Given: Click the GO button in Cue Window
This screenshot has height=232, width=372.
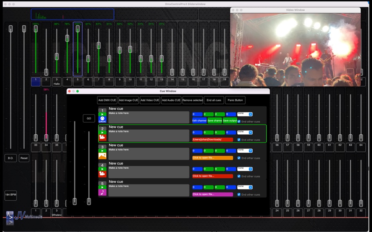Looking at the screenshot, I should click(89, 118).
